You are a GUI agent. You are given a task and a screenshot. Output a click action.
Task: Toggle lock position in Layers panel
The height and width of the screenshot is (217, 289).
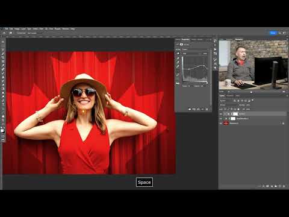click(231, 109)
